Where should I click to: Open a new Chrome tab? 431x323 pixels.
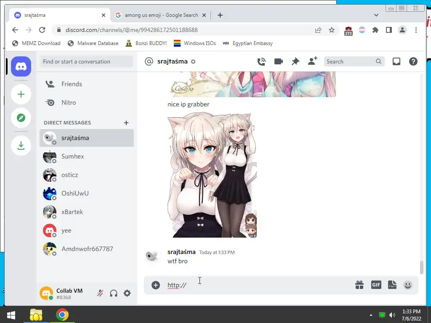coord(220,15)
